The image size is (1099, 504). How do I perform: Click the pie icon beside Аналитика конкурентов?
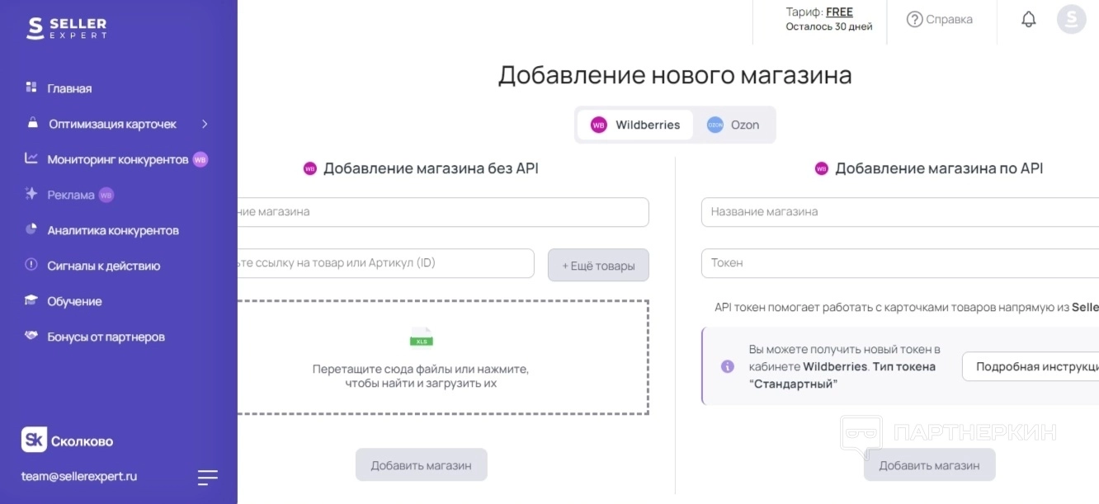[x=31, y=229]
